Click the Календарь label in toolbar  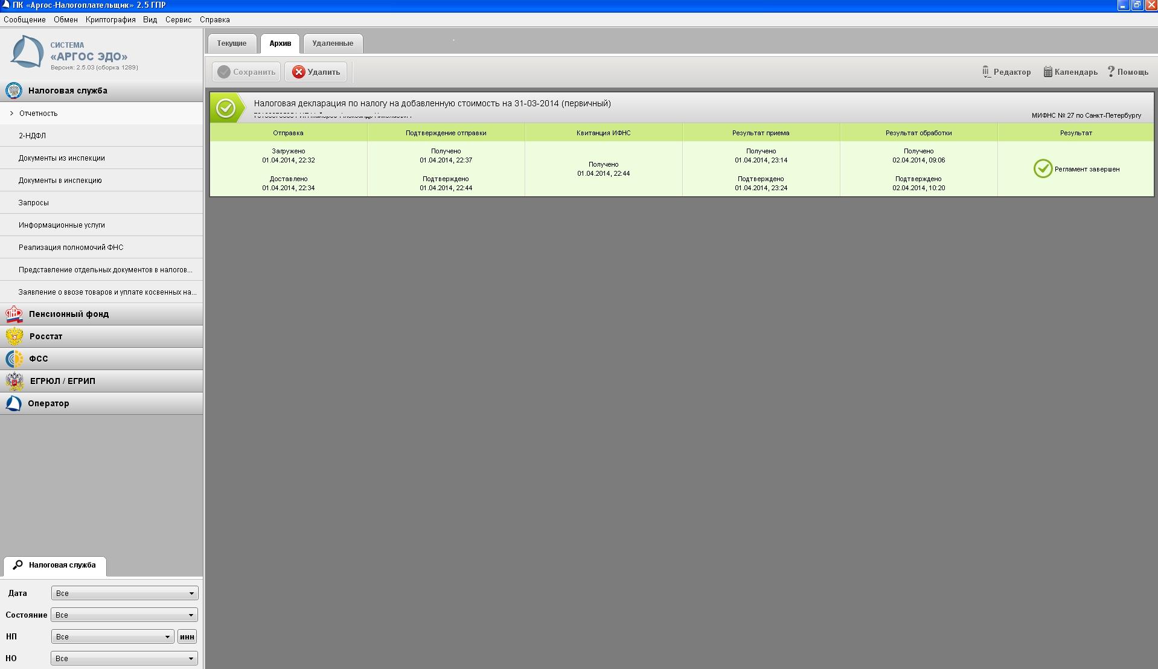point(1076,72)
